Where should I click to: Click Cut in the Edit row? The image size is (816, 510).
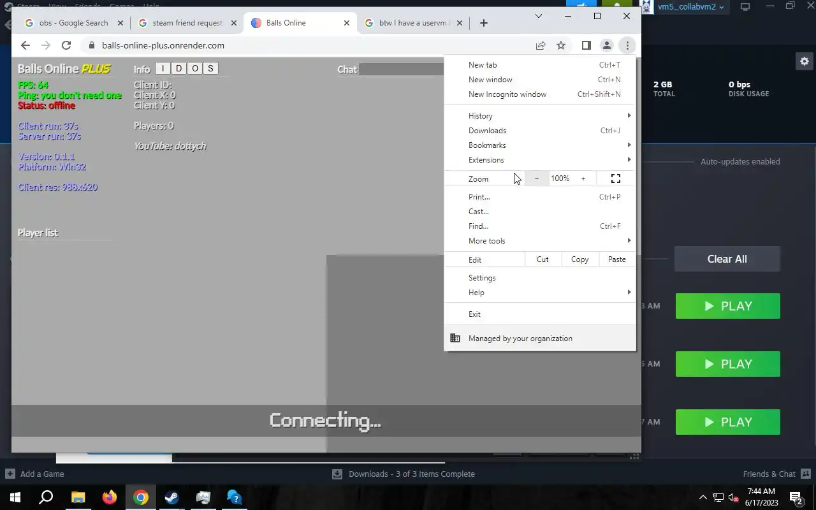coord(543,259)
